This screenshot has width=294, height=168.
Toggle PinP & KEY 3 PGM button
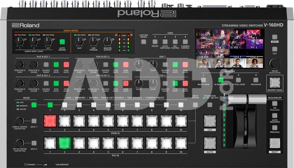tap(66, 84)
